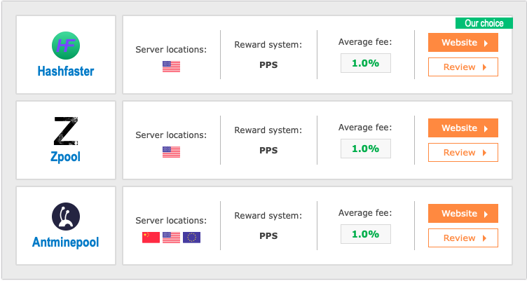Image resolution: width=527 pixels, height=281 pixels.
Task: Click the China flag in Antminepool row
Action: (x=151, y=238)
